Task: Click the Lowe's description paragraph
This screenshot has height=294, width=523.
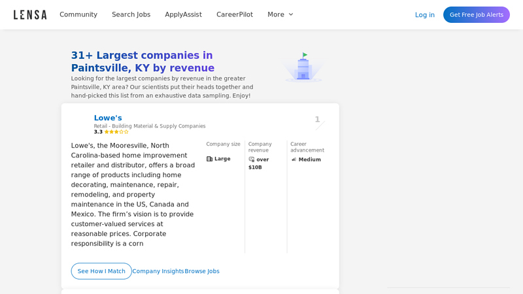Action: click(133, 194)
